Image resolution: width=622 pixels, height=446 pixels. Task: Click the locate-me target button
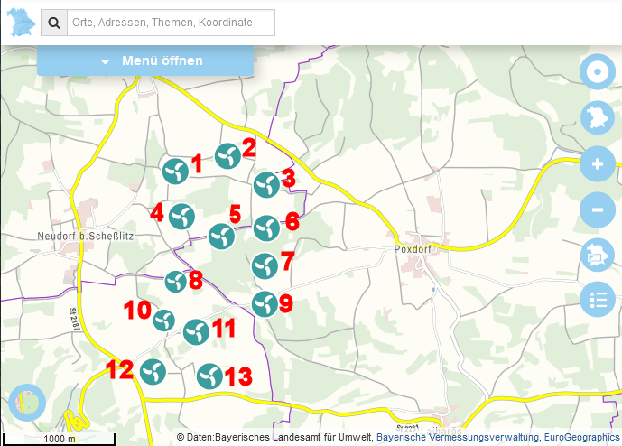coord(597,72)
